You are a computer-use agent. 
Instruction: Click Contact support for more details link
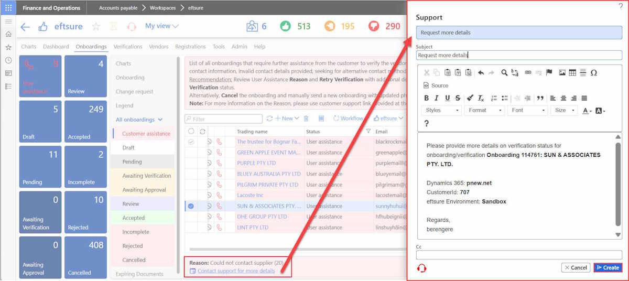(x=236, y=271)
